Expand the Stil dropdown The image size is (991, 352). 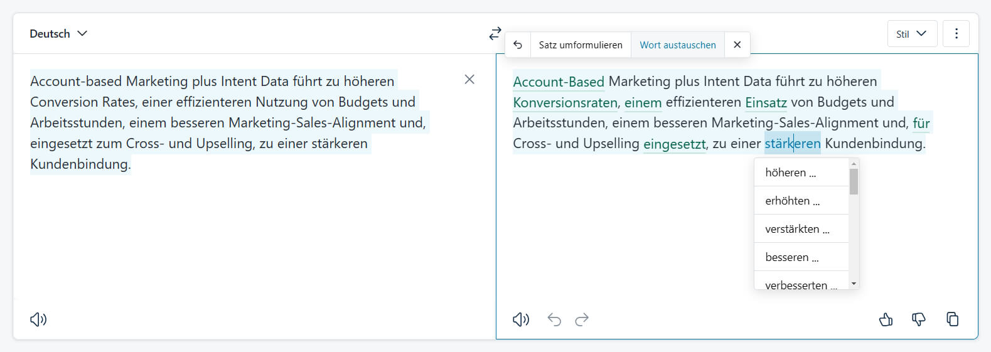point(911,34)
